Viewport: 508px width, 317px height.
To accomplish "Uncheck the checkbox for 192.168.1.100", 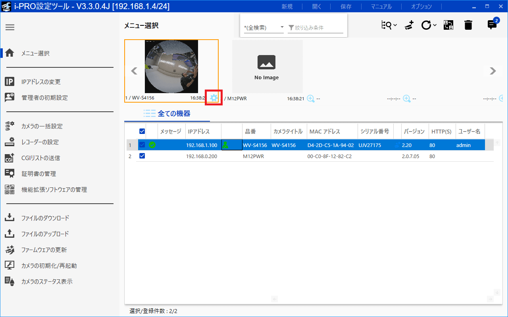I will click(142, 145).
